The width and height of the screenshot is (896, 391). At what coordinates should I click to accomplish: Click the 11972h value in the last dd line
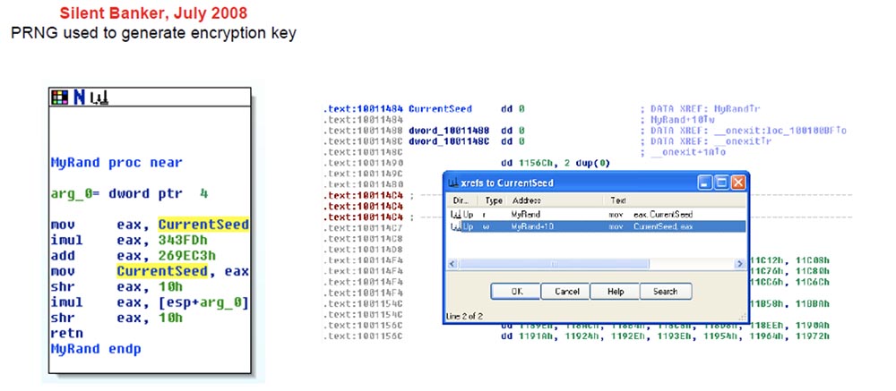(814, 336)
